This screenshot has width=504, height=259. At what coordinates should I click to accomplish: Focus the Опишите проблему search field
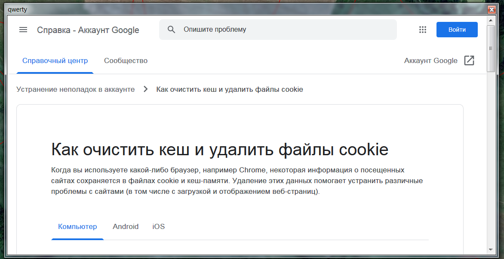pyautogui.click(x=284, y=30)
